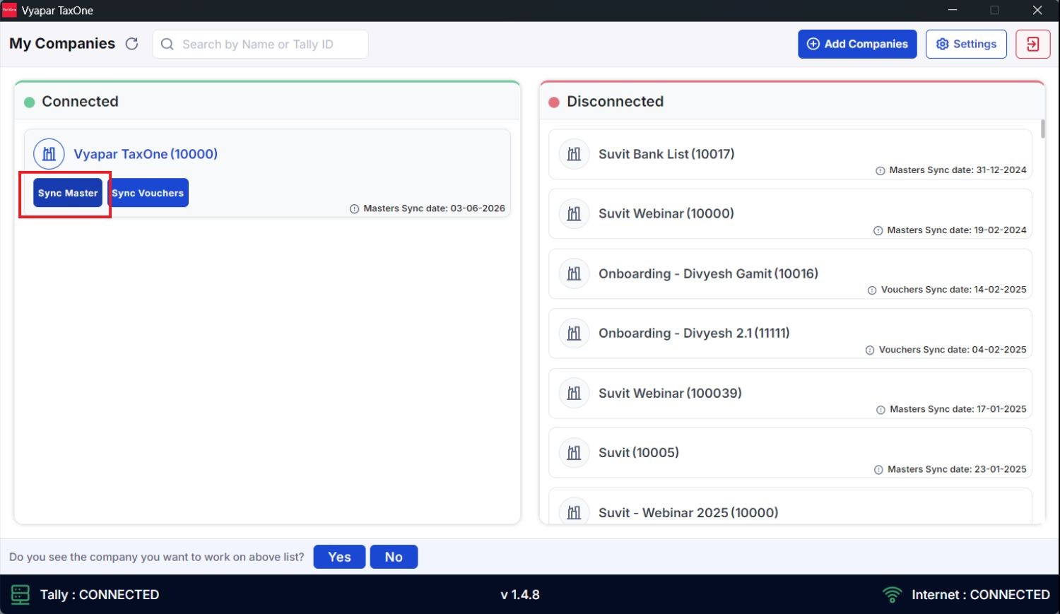
Task: Click the info icon beside Masters Sync 03-06-2026
Action: coord(354,209)
